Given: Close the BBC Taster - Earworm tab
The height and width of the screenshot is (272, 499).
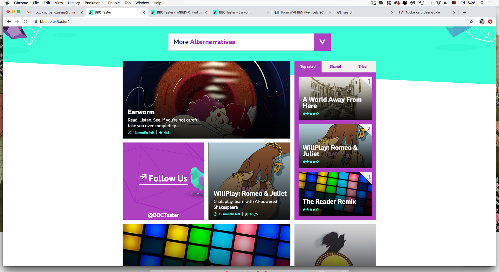Looking at the screenshot, I should coord(268,12).
